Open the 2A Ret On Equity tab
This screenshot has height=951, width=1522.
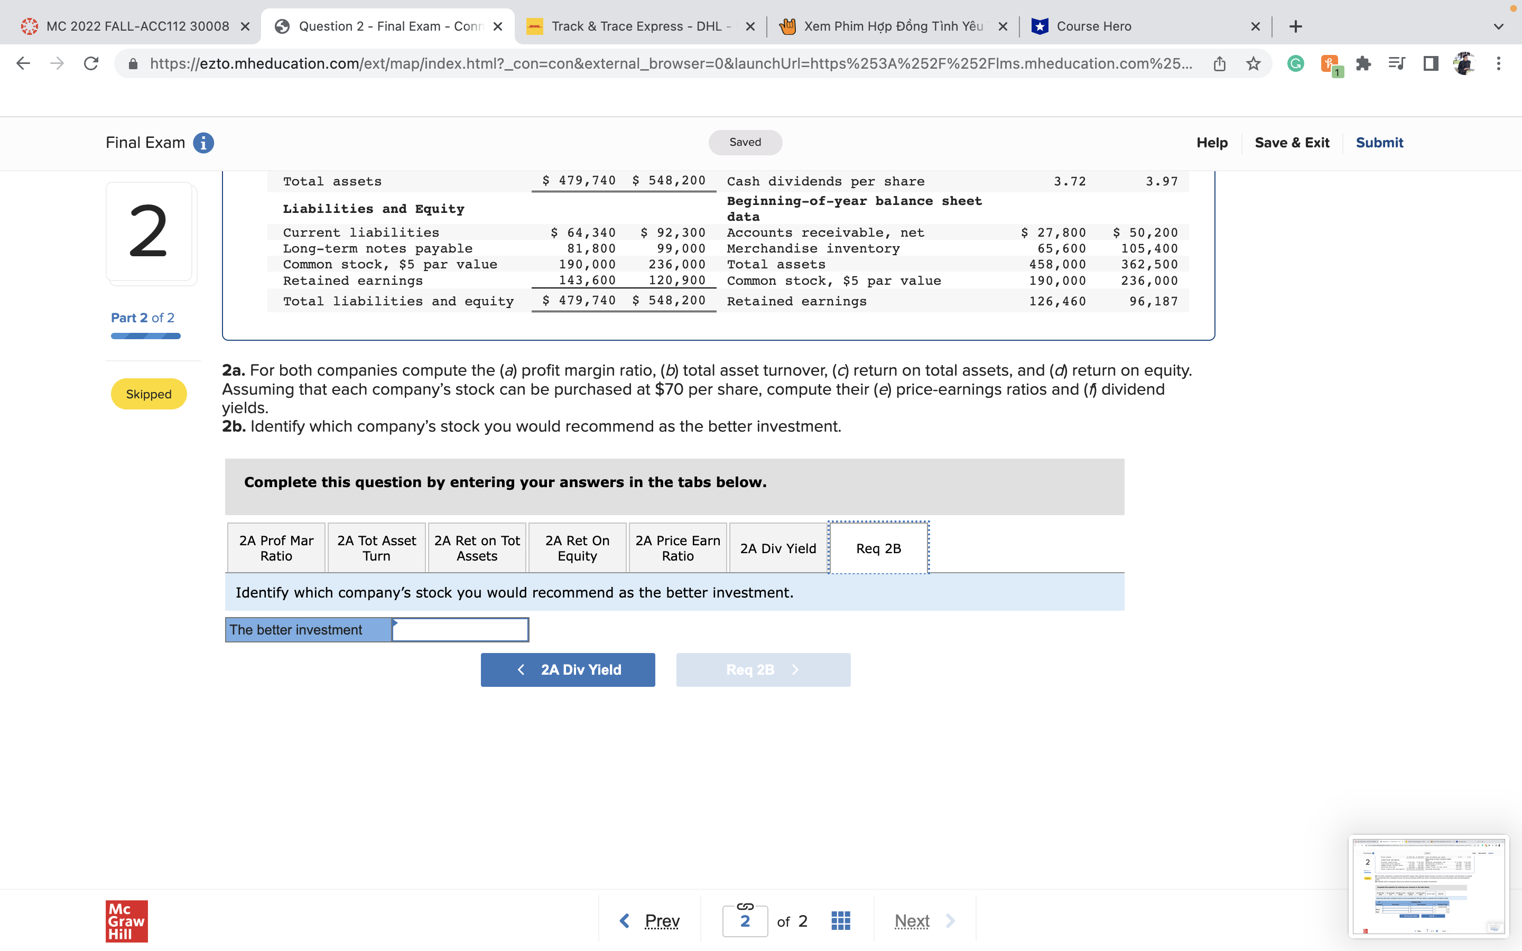coord(577,548)
